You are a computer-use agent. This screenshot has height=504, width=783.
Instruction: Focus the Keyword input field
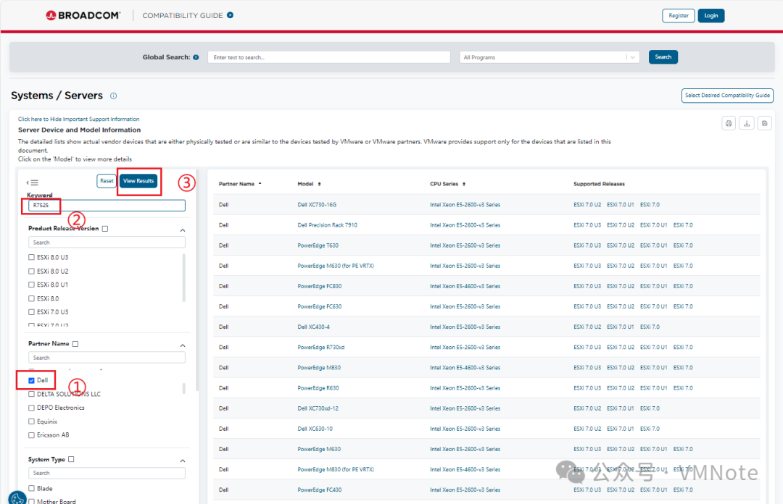107,205
